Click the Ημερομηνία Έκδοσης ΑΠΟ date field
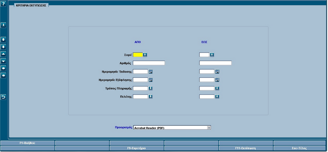Screen dimensions: 328x152 tap(141, 71)
